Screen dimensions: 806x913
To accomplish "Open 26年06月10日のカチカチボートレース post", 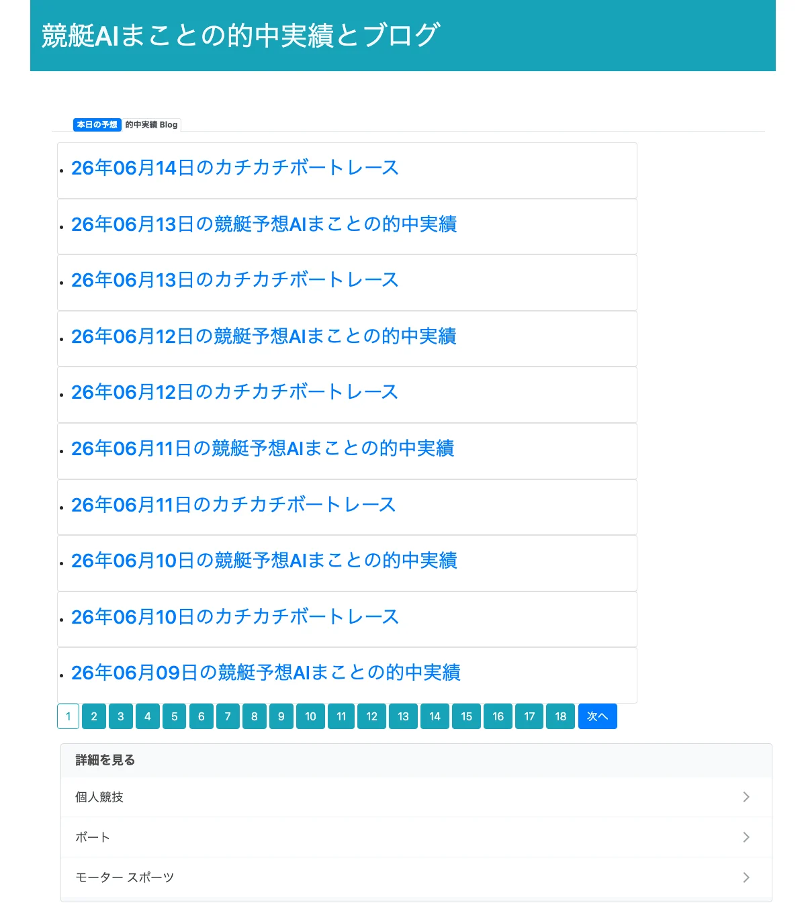I will [x=234, y=617].
